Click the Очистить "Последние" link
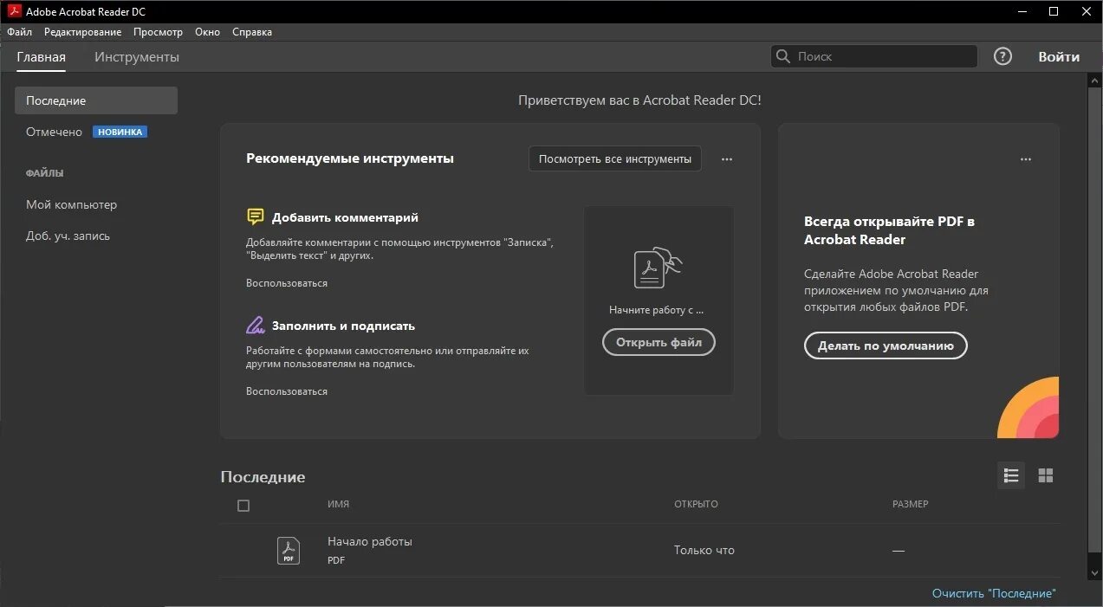1103x607 pixels. tap(994, 593)
